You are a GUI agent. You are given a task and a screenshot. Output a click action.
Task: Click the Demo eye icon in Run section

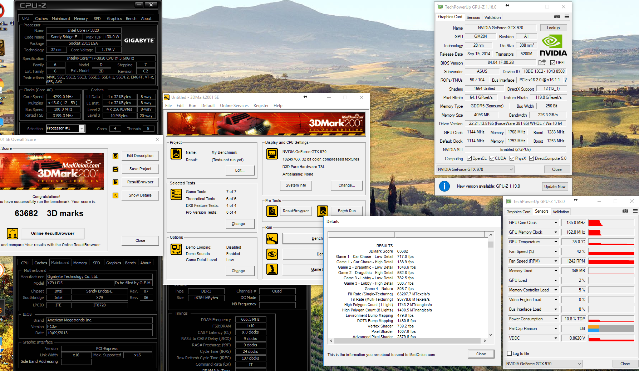pyautogui.click(x=272, y=254)
